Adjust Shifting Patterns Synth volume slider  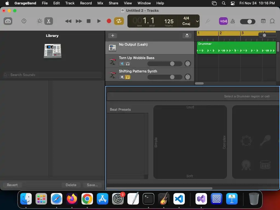[165, 77]
